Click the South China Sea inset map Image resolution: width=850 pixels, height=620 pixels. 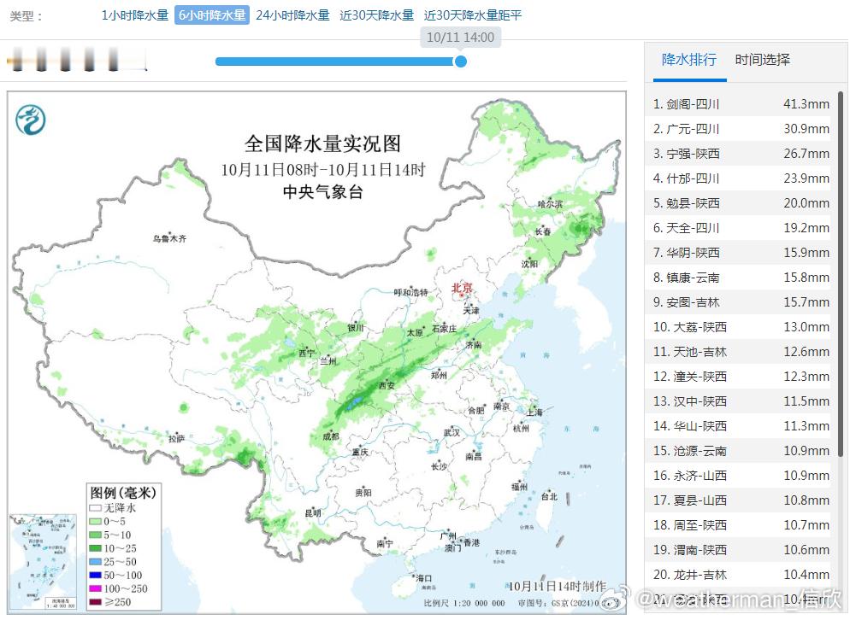44,562
